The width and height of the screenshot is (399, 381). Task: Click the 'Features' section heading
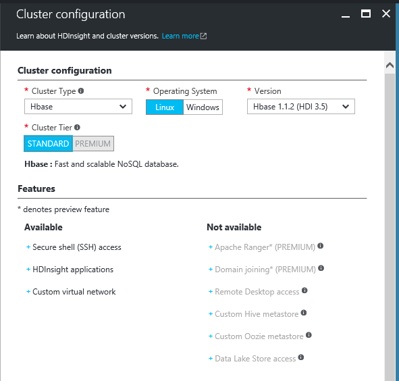[36, 188]
